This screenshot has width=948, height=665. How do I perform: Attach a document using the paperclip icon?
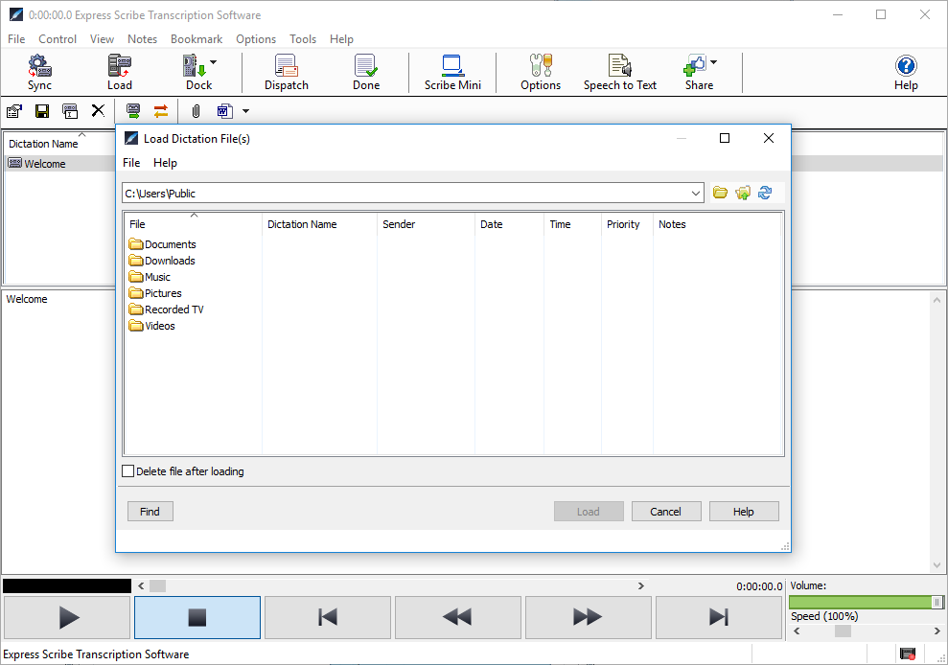pos(196,111)
